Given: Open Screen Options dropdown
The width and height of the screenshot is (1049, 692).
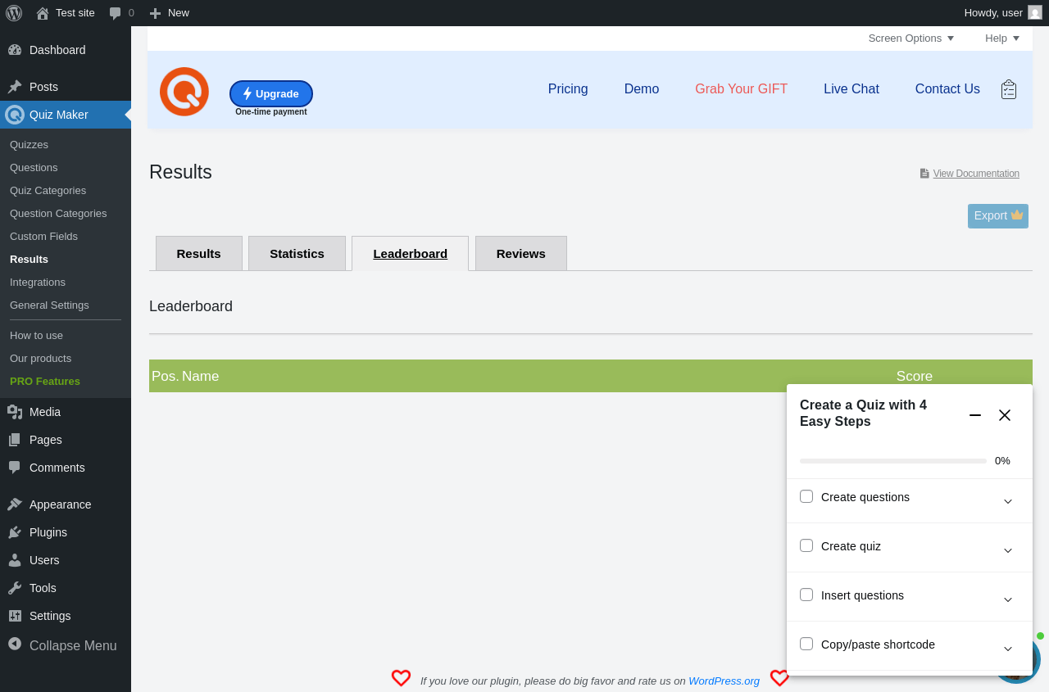Looking at the screenshot, I should click(911, 38).
